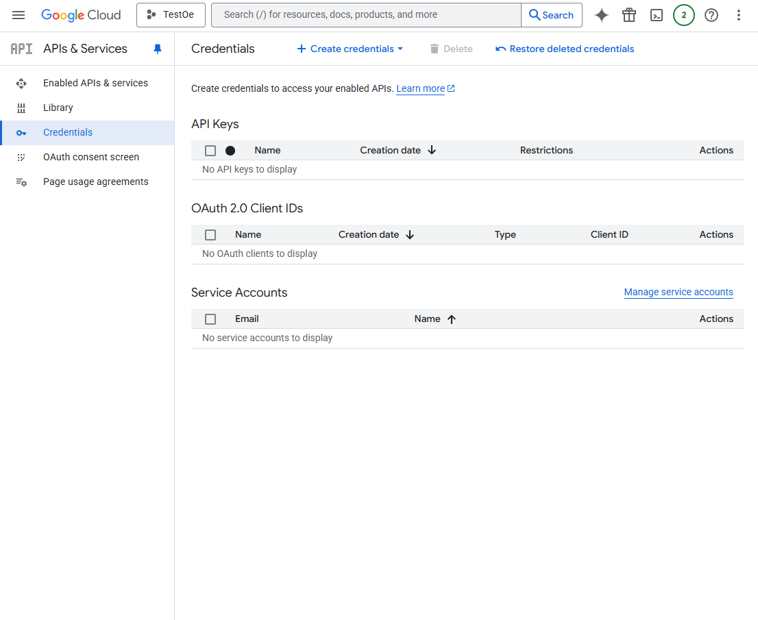Screen dimensions: 758x620
Task: Click the Library grid icon
Action: [21, 108]
